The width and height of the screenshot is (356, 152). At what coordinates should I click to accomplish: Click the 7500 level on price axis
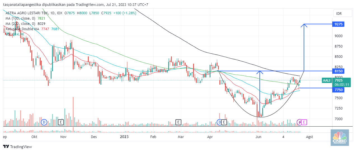point(339,98)
